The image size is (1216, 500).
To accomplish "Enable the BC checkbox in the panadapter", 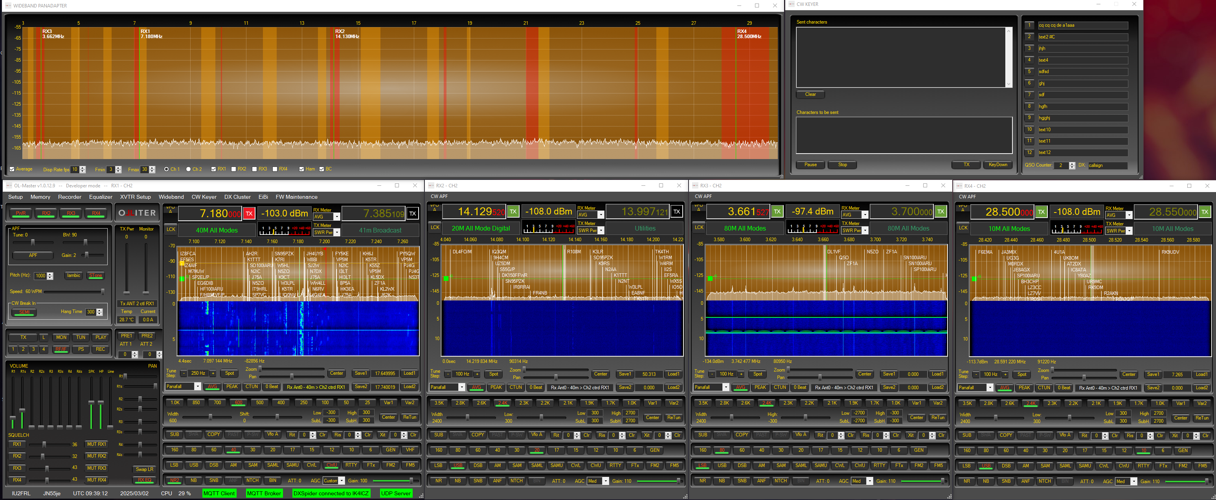I will [322, 168].
